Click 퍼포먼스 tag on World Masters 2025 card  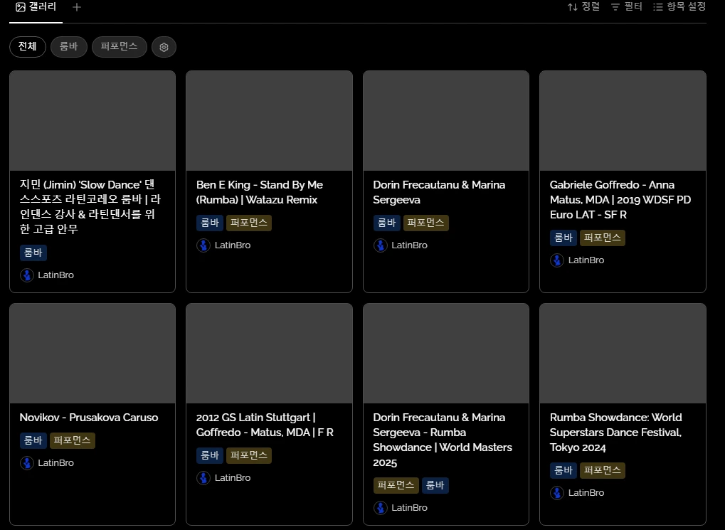coord(396,485)
